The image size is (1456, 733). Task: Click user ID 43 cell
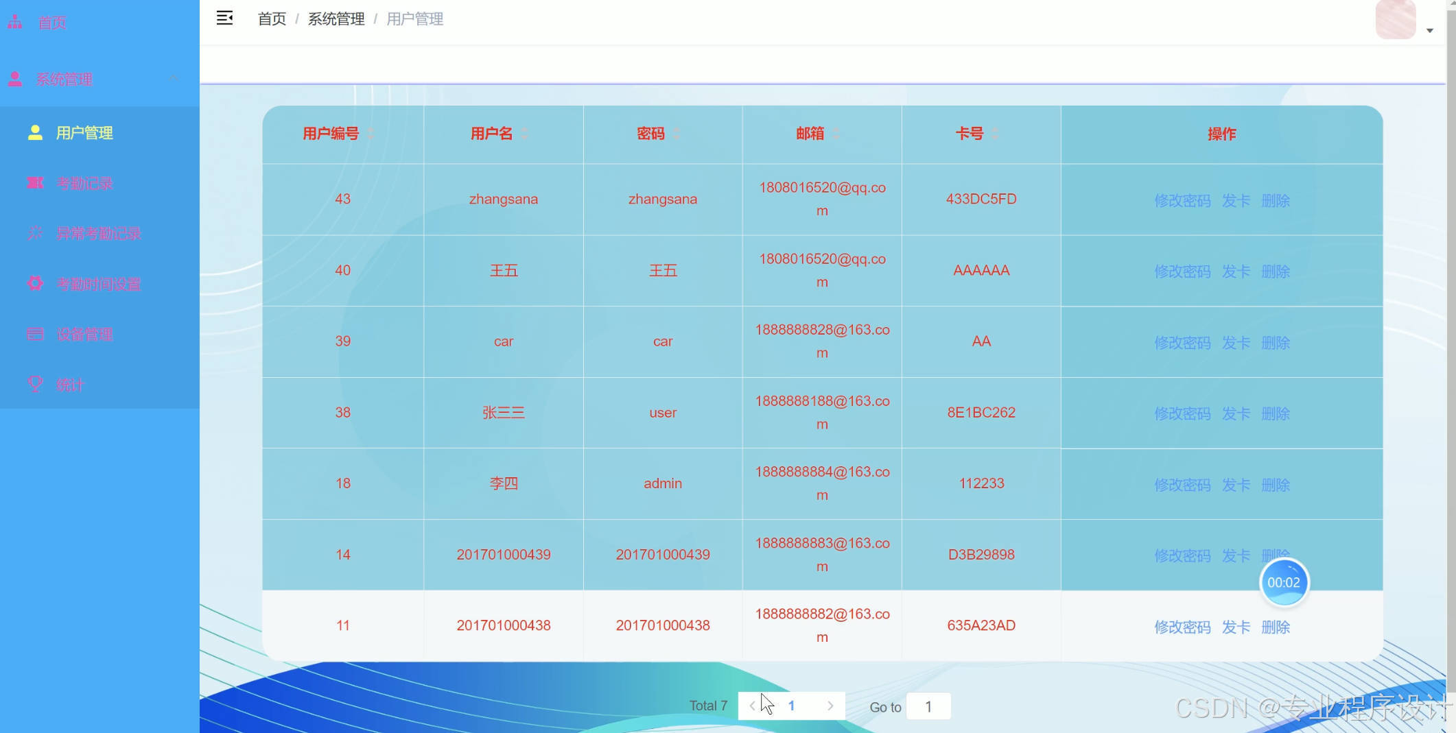[x=343, y=199]
